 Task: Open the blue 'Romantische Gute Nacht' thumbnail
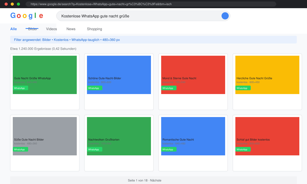click(x=193, y=136)
